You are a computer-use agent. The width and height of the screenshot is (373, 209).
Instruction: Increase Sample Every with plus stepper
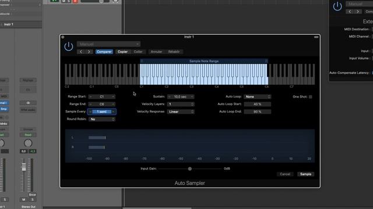pos(113,111)
